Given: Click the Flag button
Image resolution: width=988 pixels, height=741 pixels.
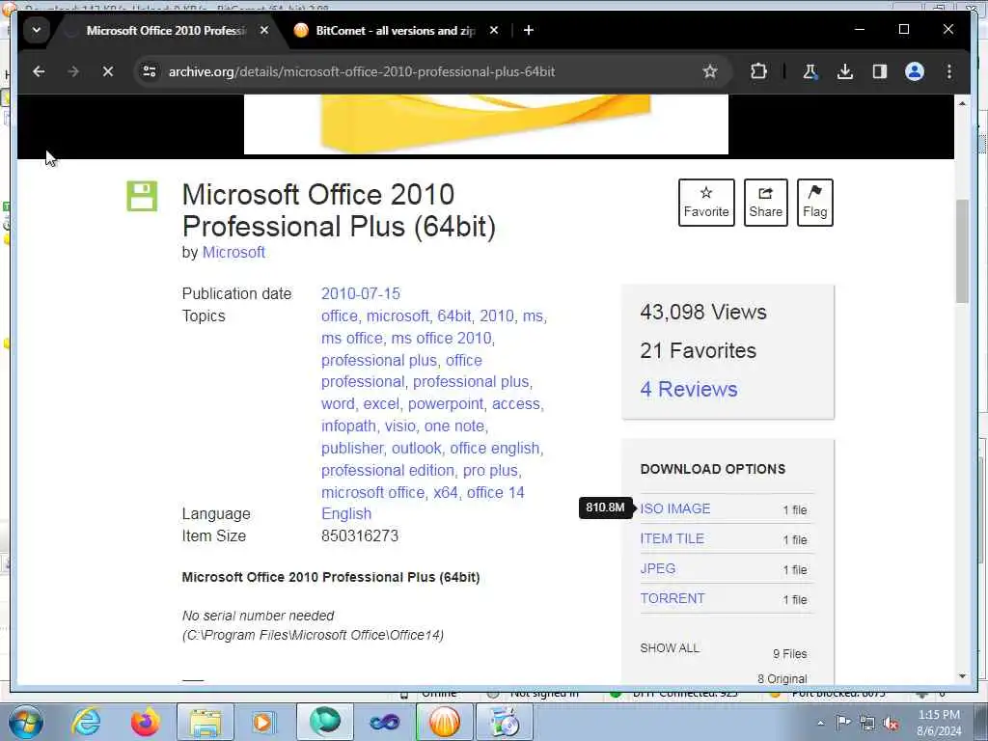Looking at the screenshot, I should pyautogui.click(x=814, y=203).
